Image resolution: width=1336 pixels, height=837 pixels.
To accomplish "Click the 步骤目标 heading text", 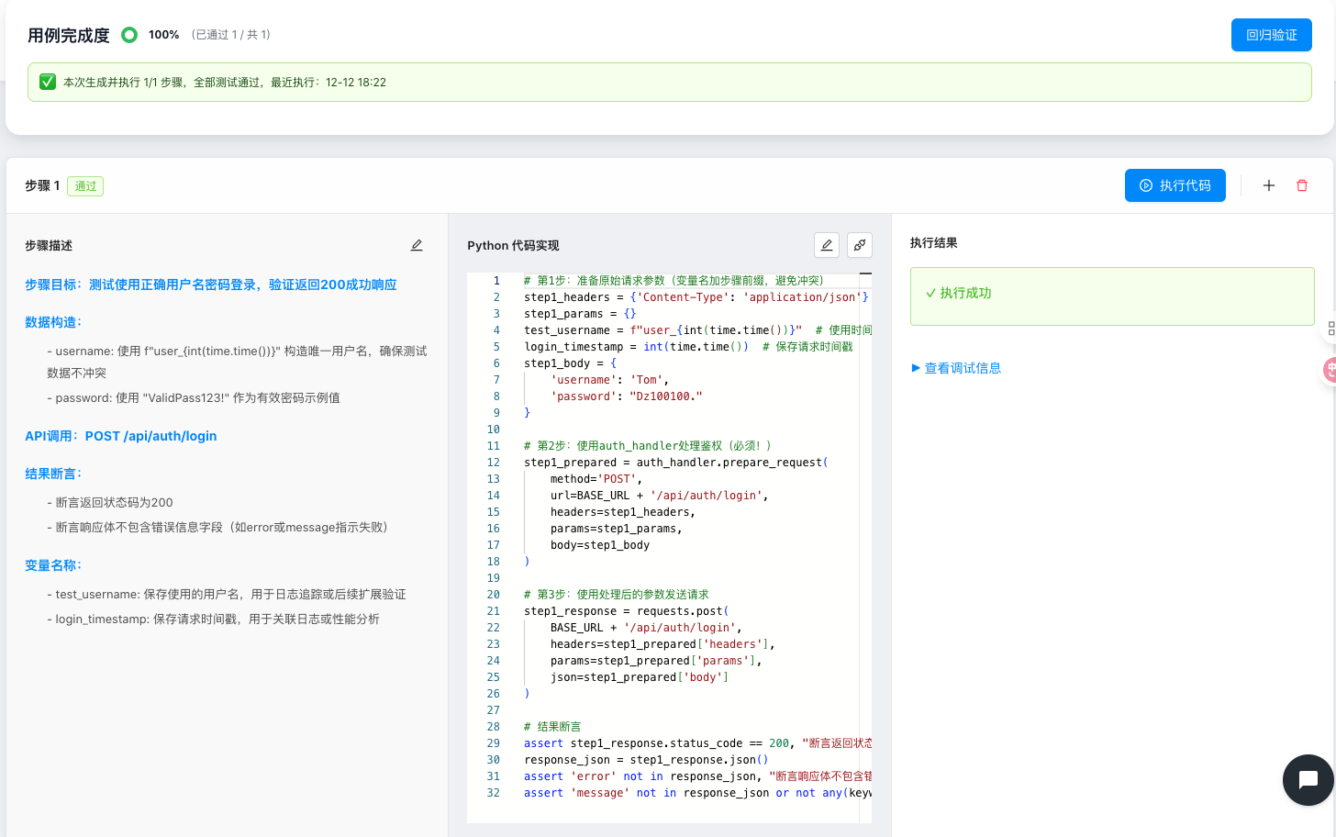I will [211, 285].
